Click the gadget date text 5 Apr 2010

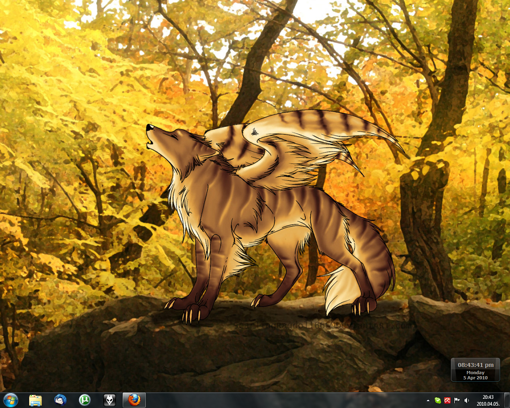click(x=475, y=378)
